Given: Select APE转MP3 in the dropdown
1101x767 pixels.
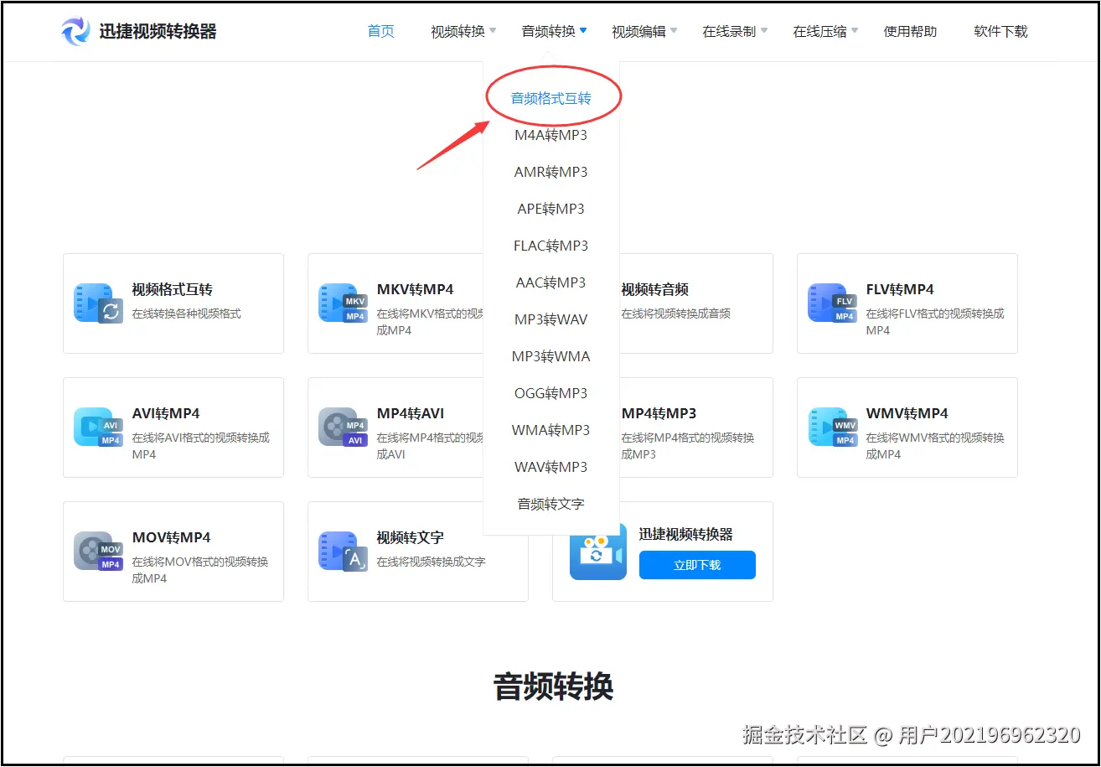Looking at the screenshot, I should (x=551, y=209).
